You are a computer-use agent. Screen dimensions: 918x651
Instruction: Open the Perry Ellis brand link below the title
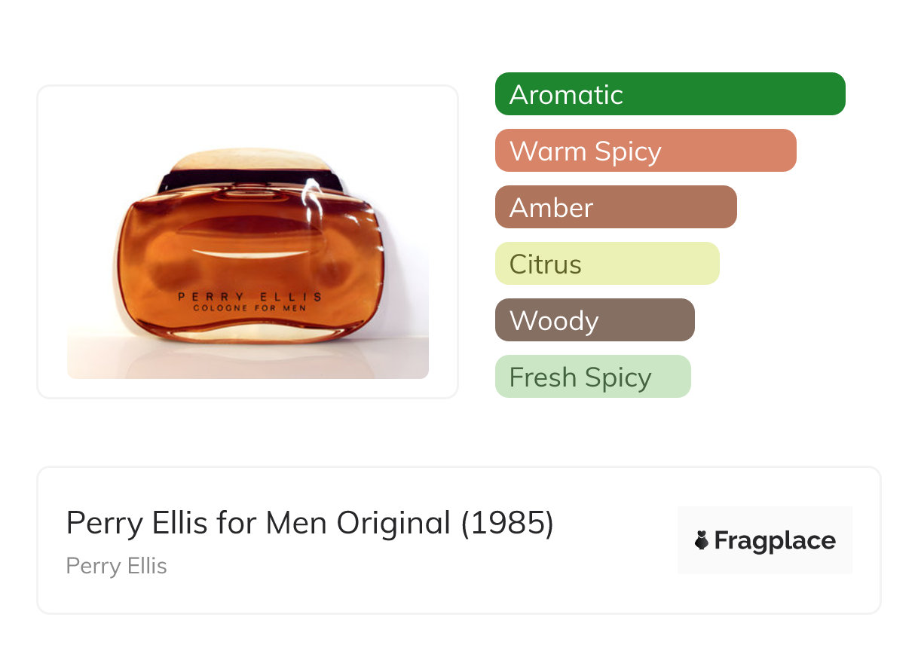pos(117,566)
